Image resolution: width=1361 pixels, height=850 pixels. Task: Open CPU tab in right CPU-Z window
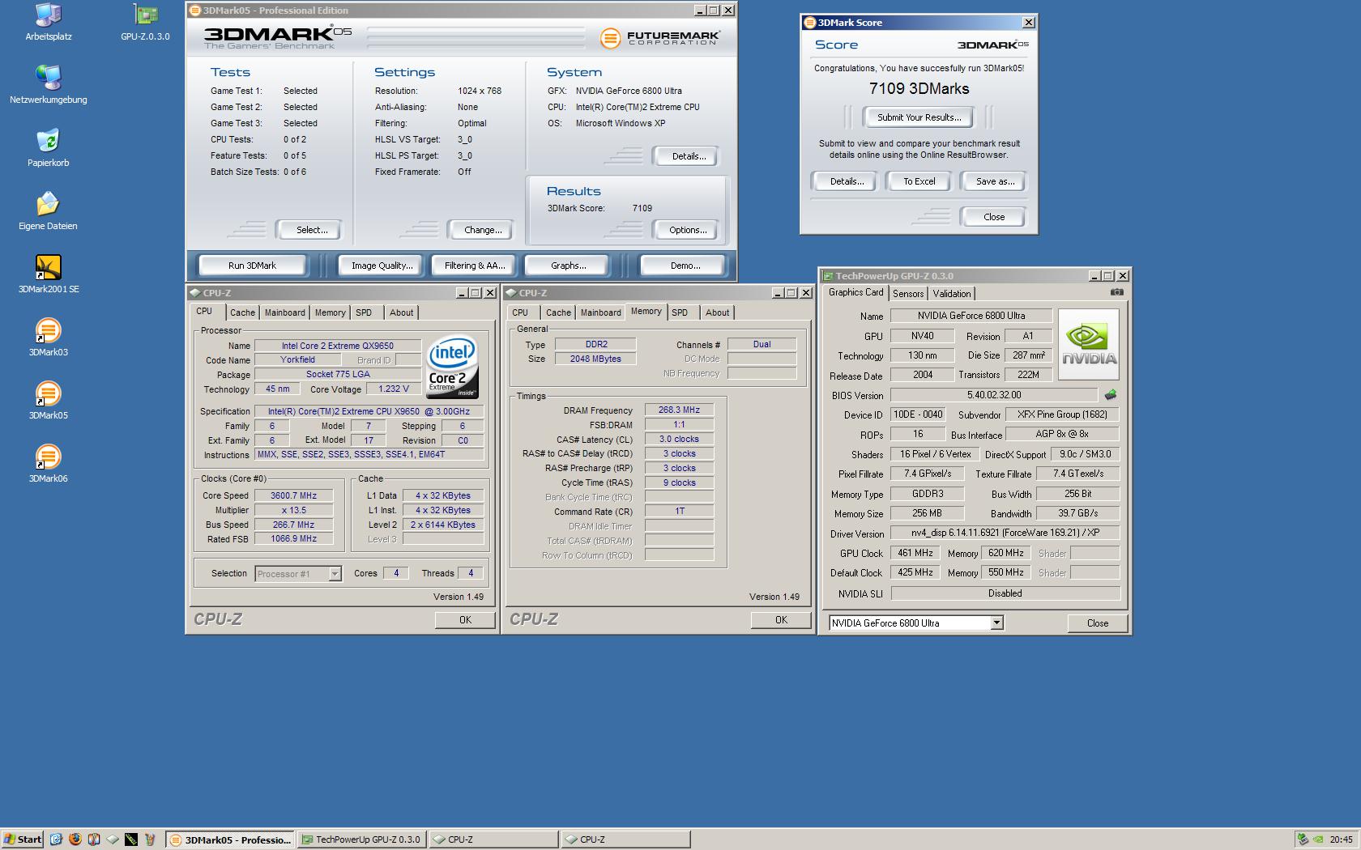click(x=520, y=312)
